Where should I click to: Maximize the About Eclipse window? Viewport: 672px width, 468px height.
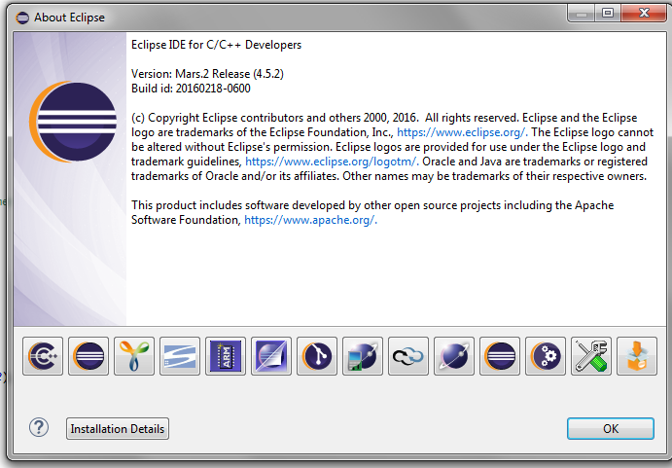(x=607, y=13)
